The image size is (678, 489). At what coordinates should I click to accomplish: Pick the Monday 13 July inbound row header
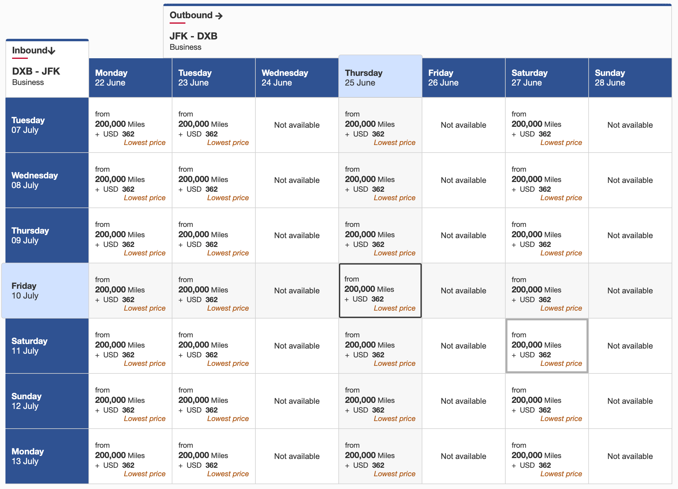(x=47, y=456)
